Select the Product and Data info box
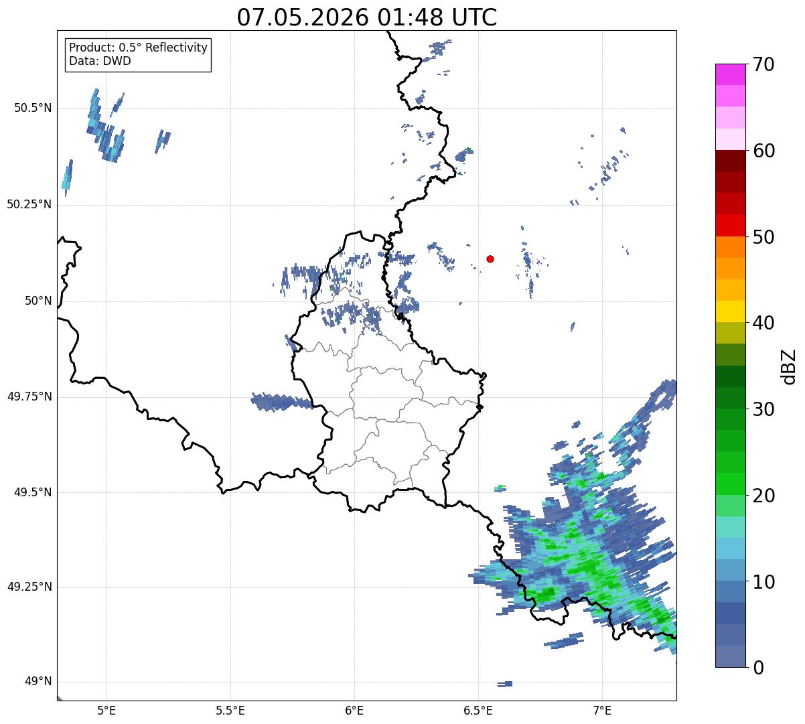Screen dimensions: 805x724 (x=139, y=55)
